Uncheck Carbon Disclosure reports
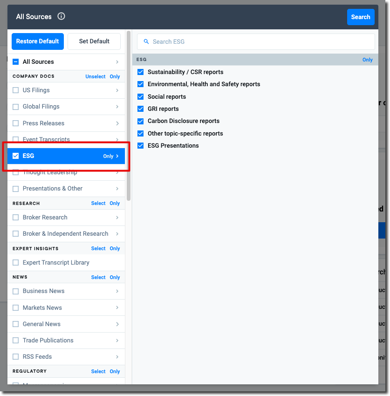The width and height of the screenshot is (390, 396). click(140, 121)
